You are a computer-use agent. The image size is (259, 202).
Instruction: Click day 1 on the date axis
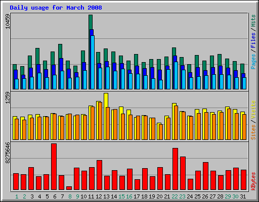point(17,196)
